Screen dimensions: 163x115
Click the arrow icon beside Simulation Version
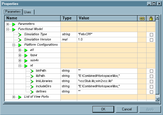(x=20, y=40)
